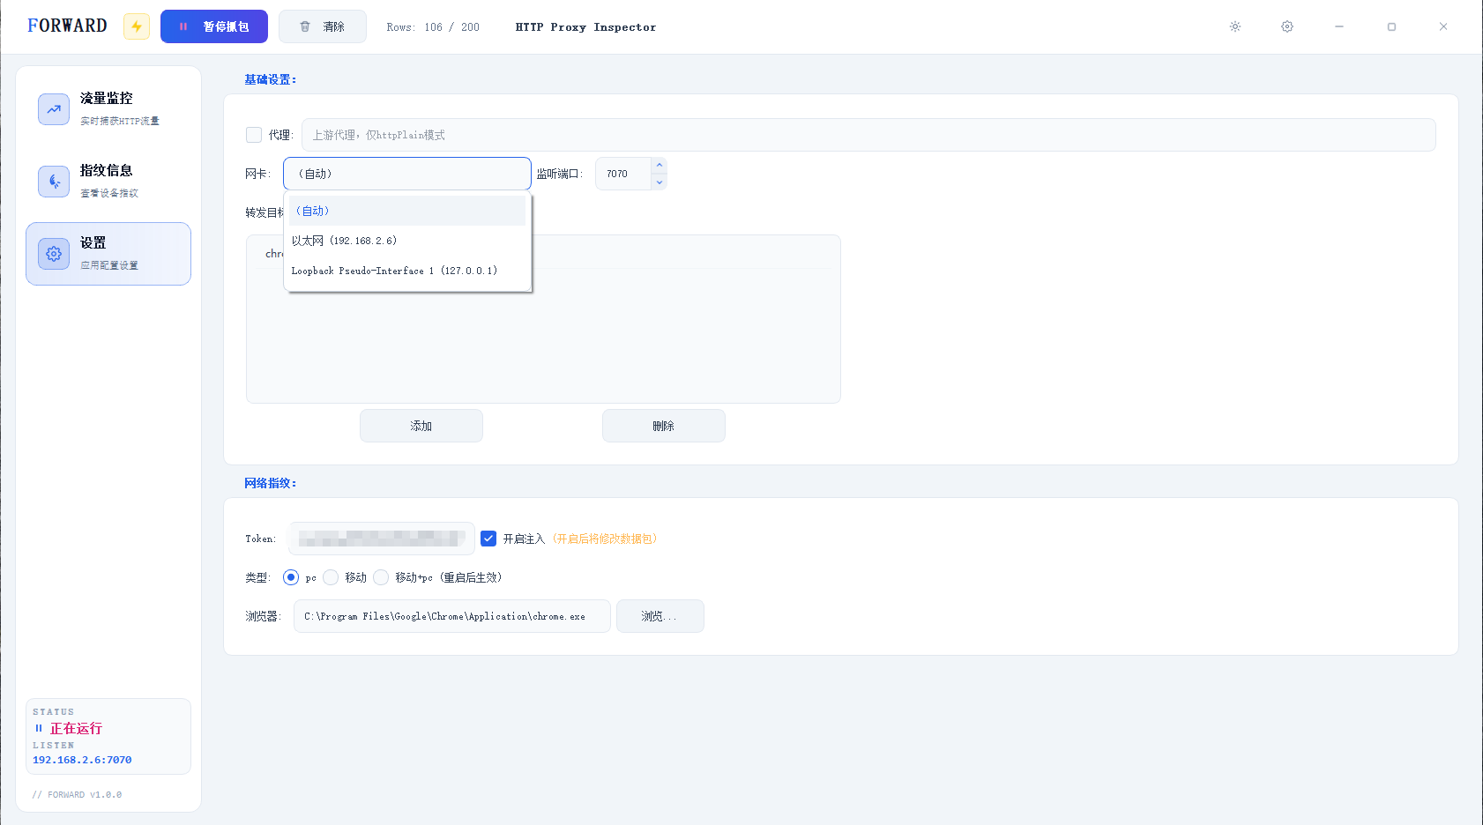Click the trash icon in clear button
Screen dimensions: 1483x825
click(305, 26)
